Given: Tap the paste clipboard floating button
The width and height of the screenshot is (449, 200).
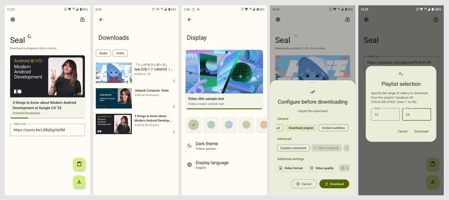Looking at the screenshot, I should (79, 164).
